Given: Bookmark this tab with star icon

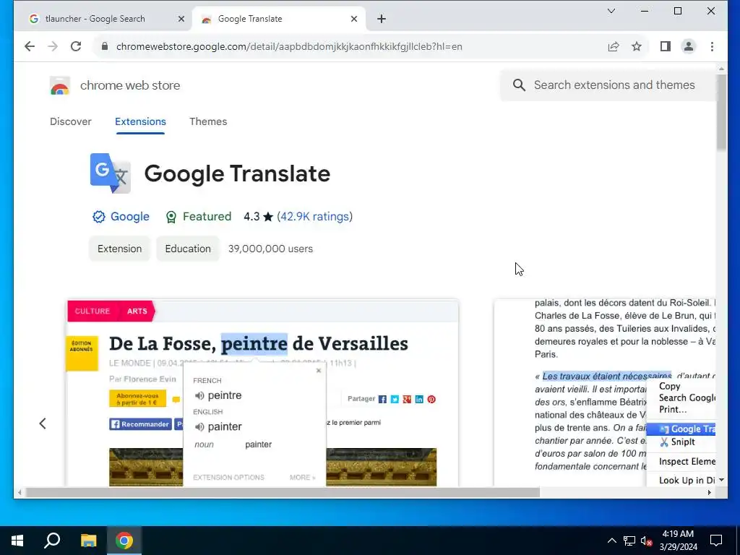Looking at the screenshot, I should (x=637, y=46).
